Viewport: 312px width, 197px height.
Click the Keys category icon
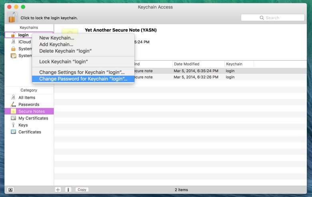click(x=14, y=125)
